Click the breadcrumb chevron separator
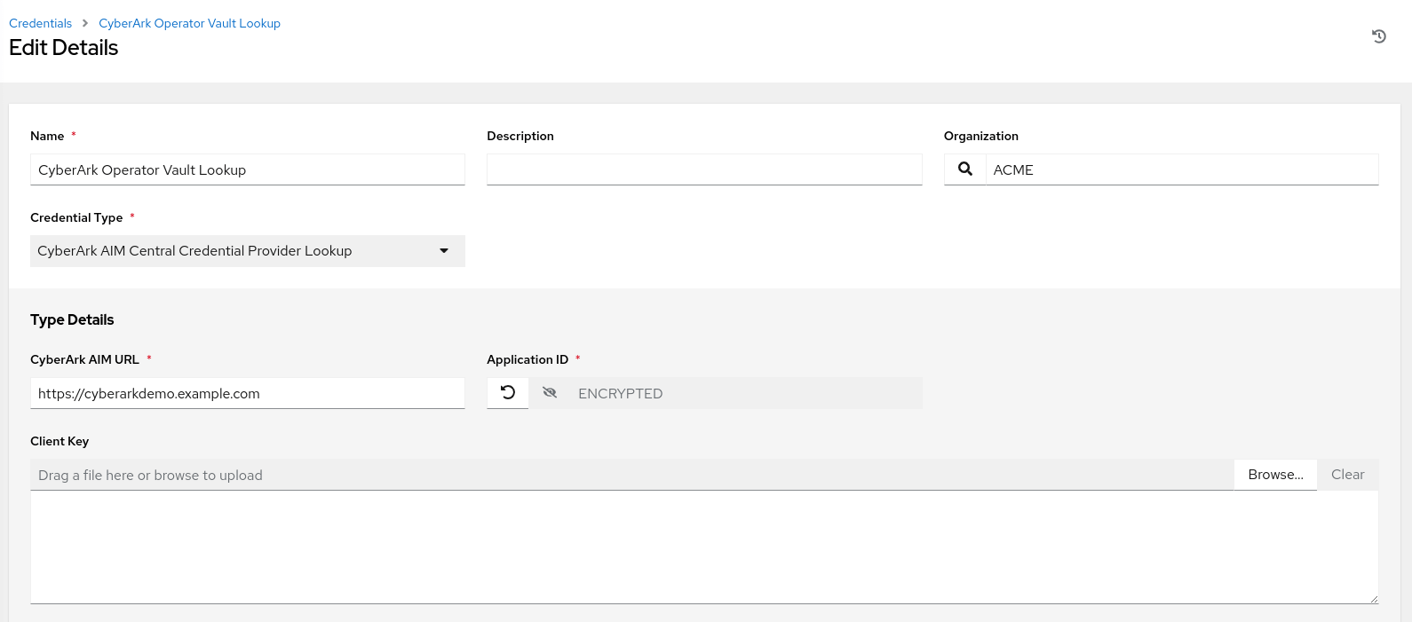The height and width of the screenshot is (622, 1412). [85, 23]
